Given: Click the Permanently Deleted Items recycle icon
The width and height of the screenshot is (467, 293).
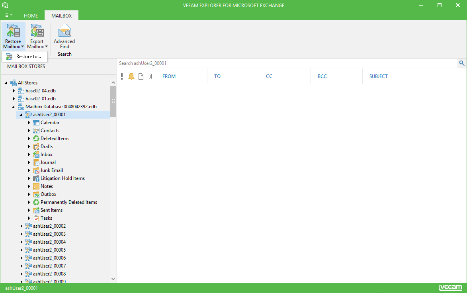Looking at the screenshot, I should click(36, 202).
